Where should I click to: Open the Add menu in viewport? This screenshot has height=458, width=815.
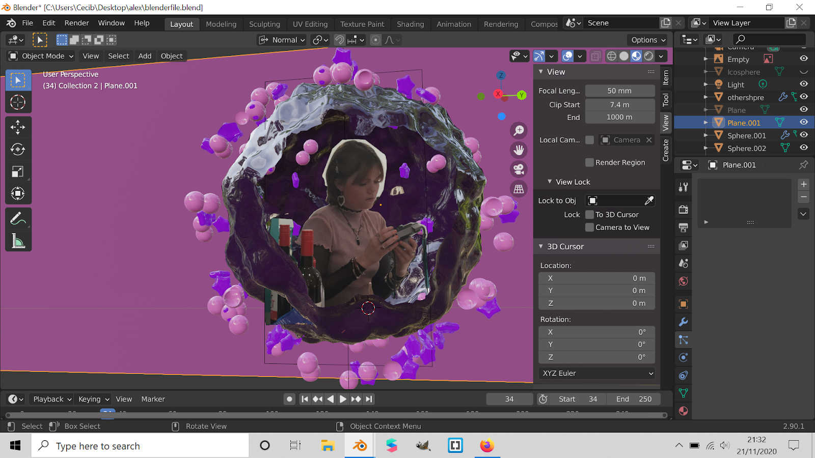[x=145, y=56]
